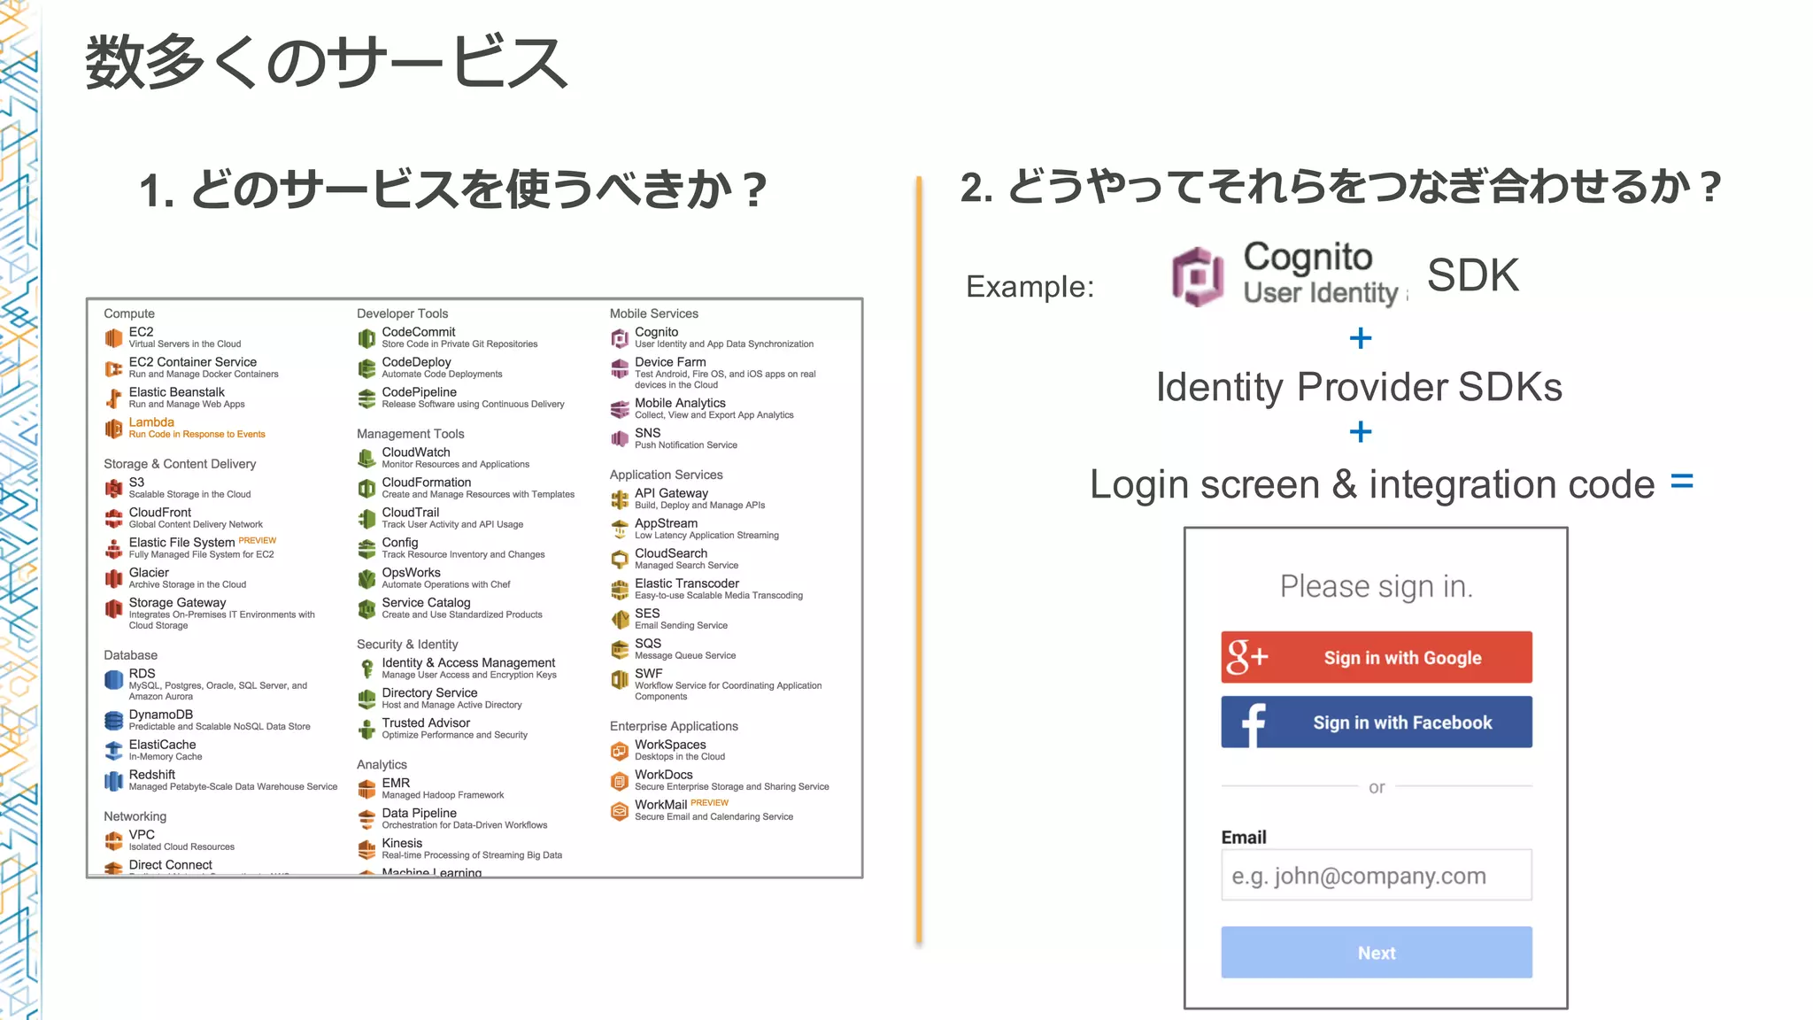This screenshot has height=1020, width=1813.
Task: Click the SQS icon
Action: point(620,650)
